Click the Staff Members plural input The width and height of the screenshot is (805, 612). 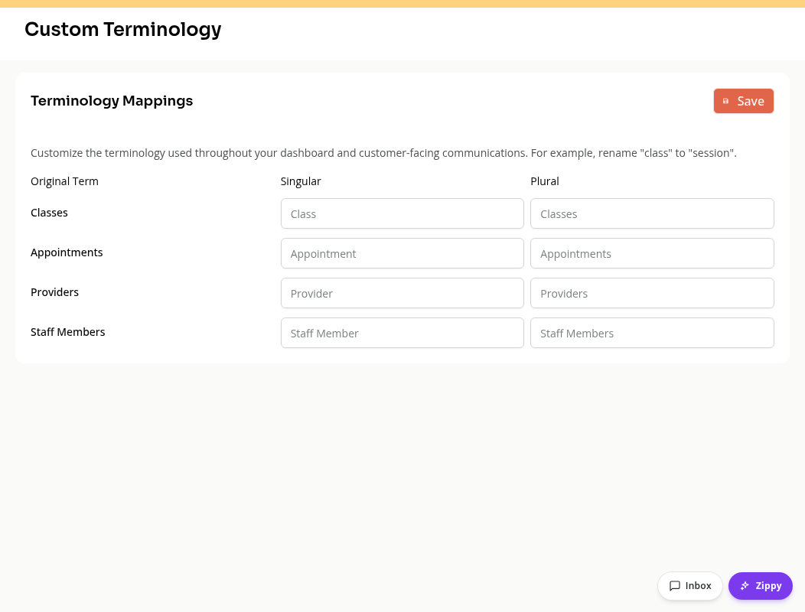pyautogui.click(x=652, y=333)
